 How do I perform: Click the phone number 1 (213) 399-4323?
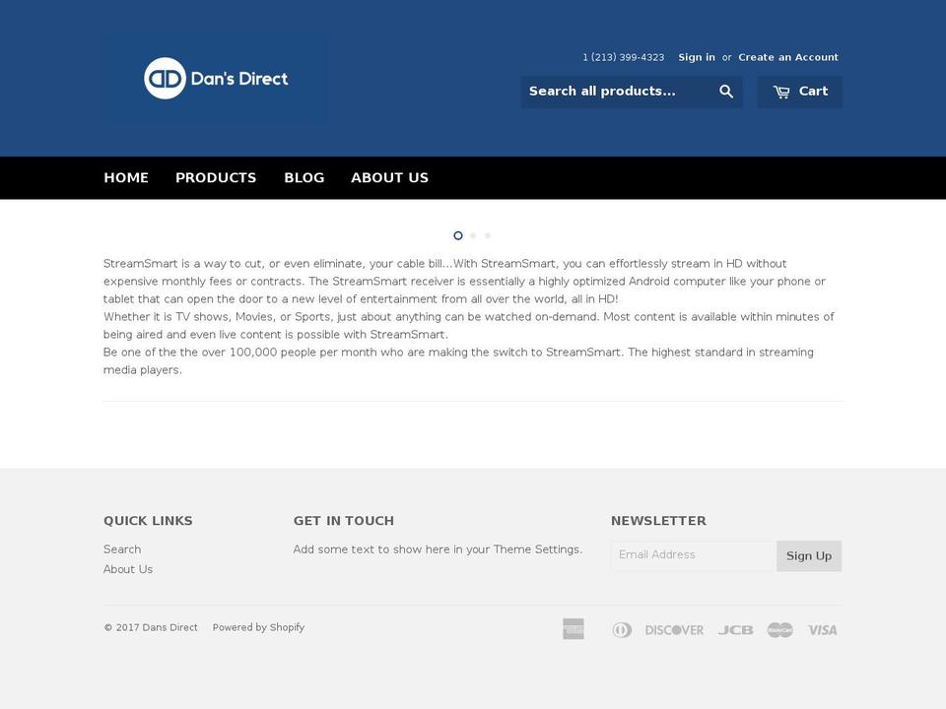pos(623,57)
